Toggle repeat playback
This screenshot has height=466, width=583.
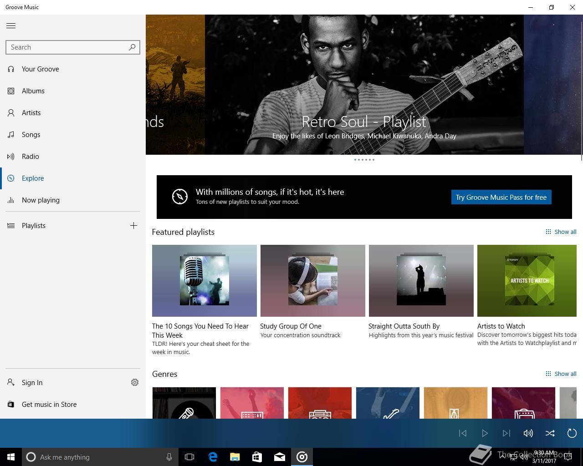point(572,433)
